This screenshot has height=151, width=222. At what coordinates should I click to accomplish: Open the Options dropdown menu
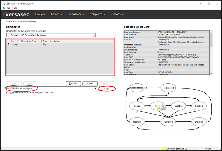pos(117,14)
